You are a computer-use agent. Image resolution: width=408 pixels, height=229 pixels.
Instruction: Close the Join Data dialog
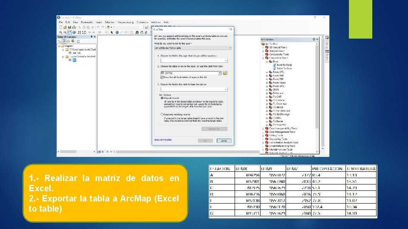tap(230, 29)
